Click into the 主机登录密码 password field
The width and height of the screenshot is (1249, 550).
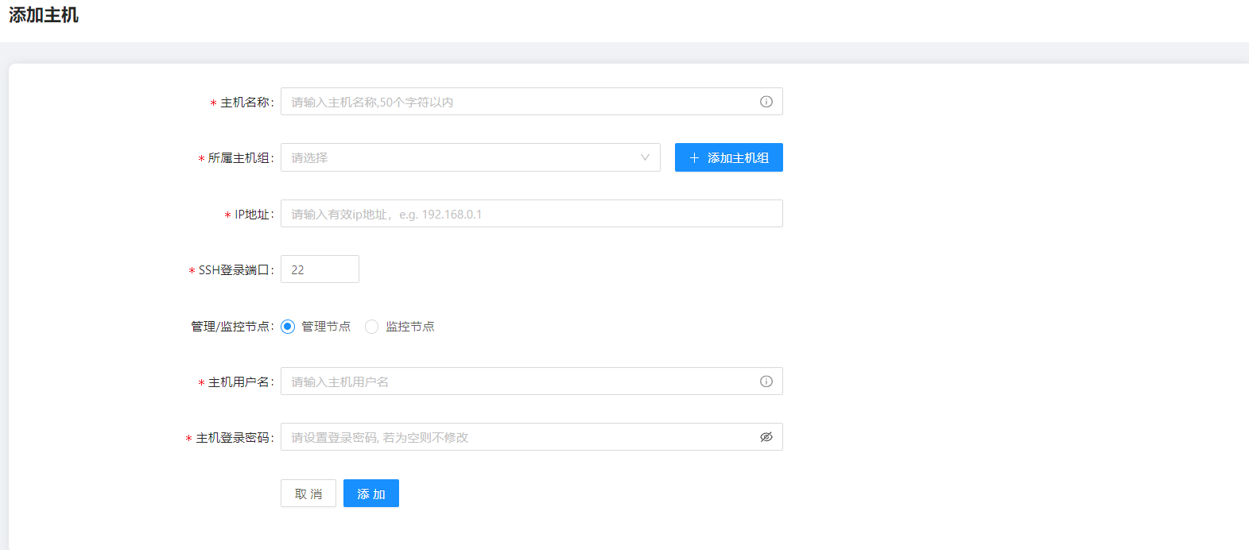tap(517, 437)
